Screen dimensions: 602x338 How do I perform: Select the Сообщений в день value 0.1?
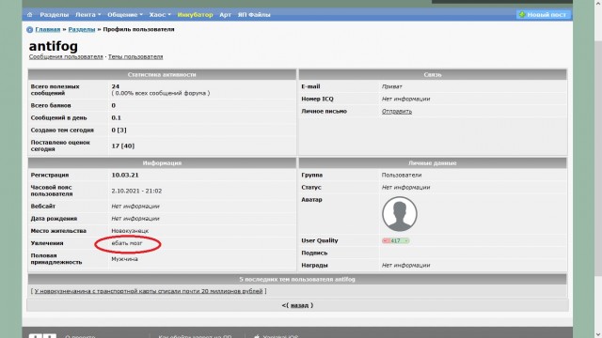(x=116, y=118)
